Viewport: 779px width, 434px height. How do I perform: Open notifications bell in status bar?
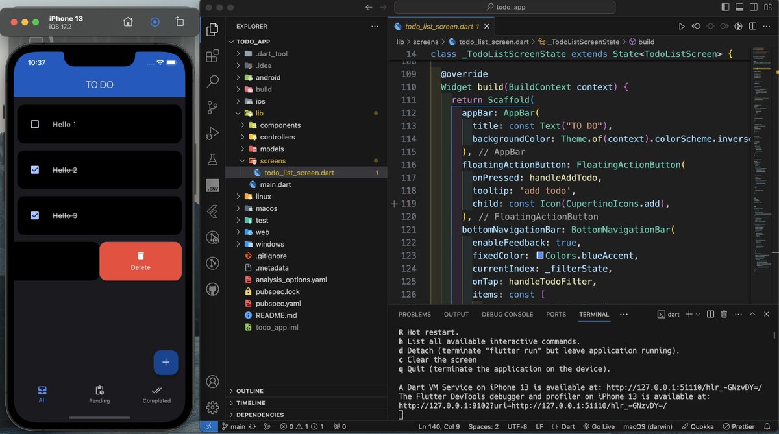pyautogui.click(x=768, y=426)
